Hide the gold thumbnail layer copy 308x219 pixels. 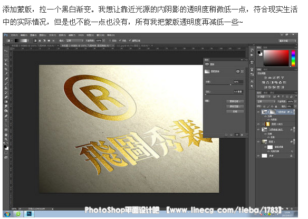click(258, 124)
